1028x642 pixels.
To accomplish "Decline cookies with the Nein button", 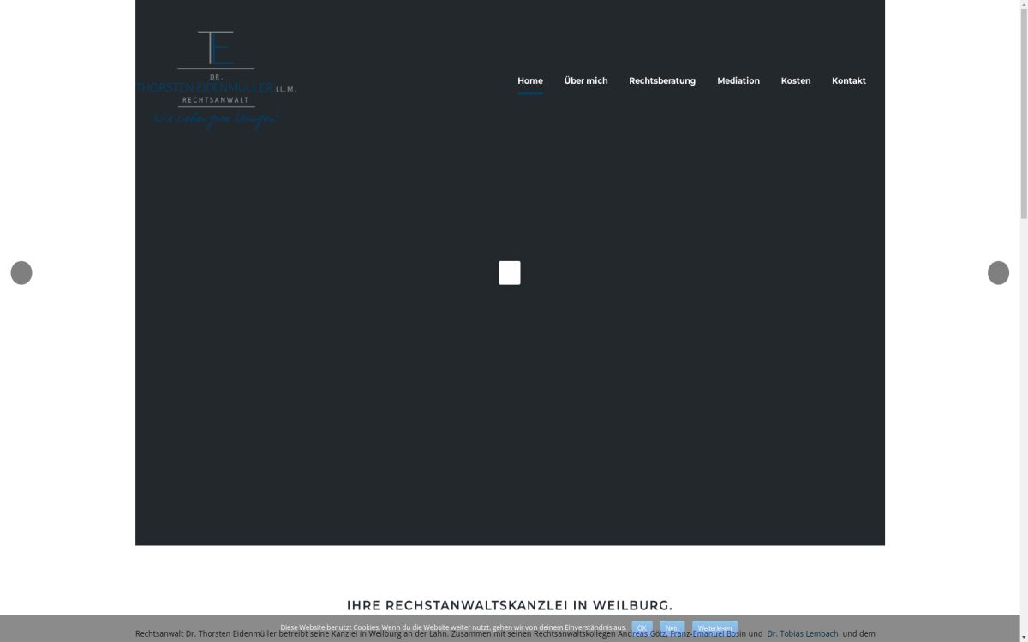I will pos(672,628).
